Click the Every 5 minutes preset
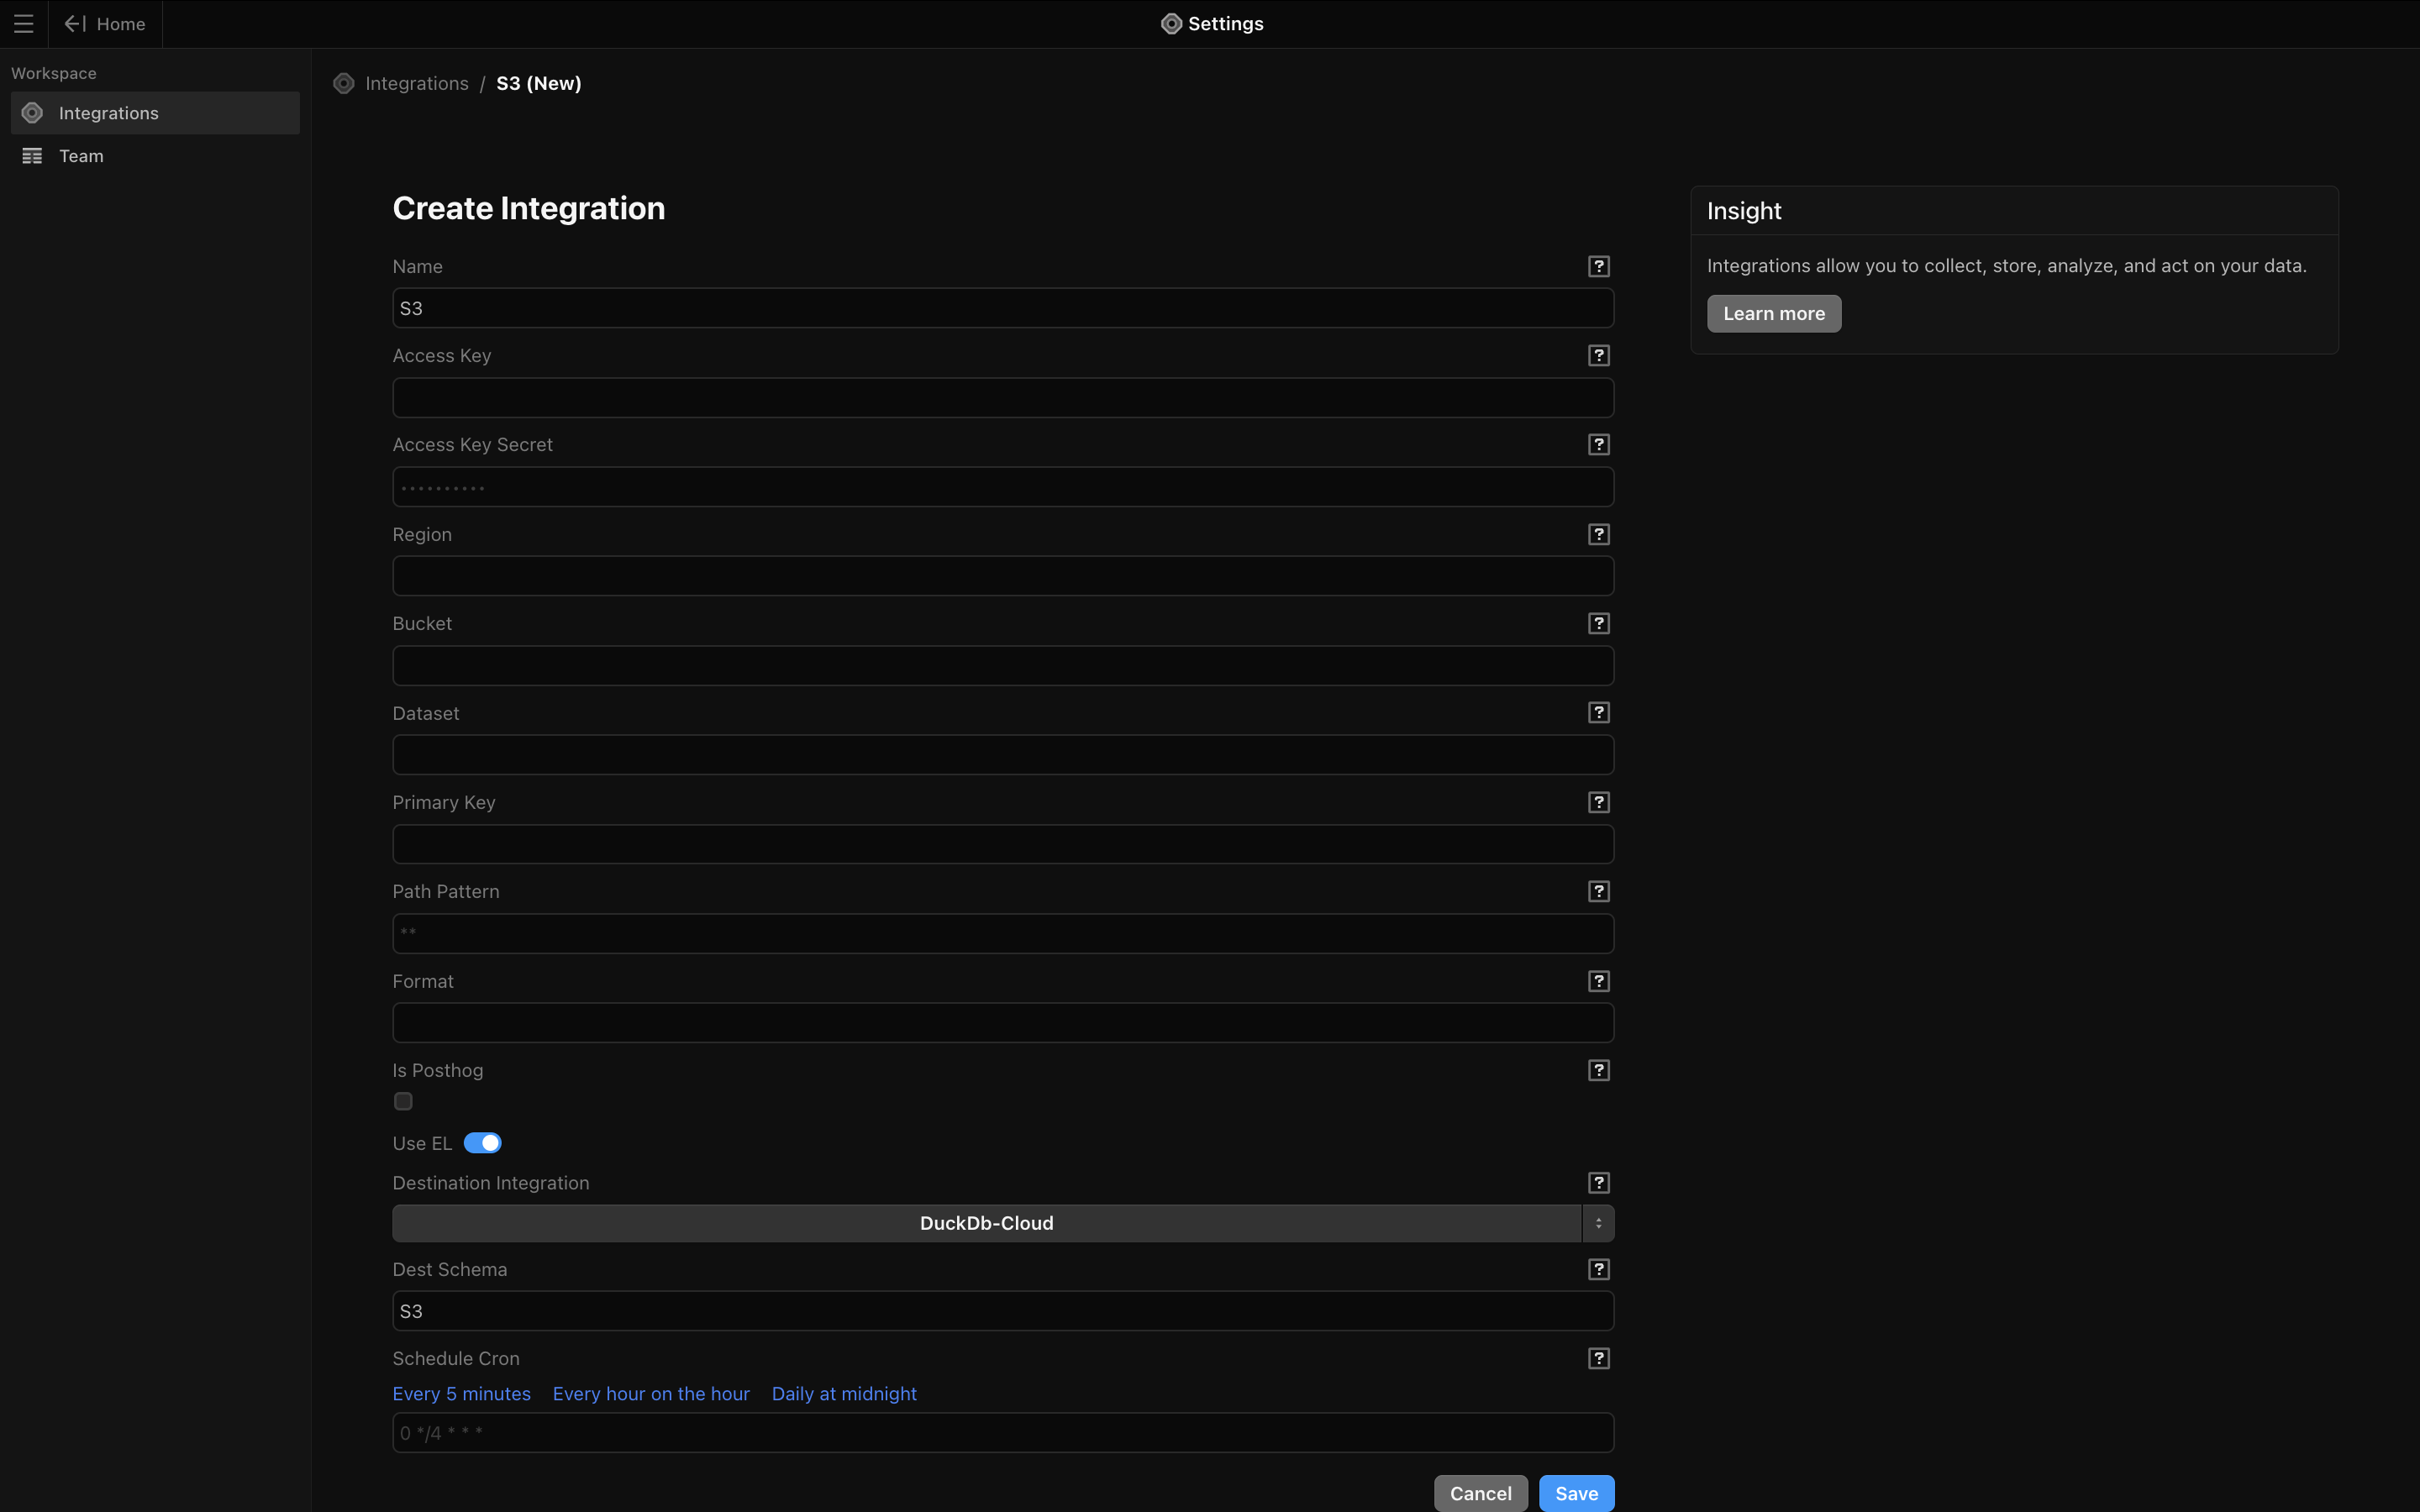This screenshot has height=1512, width=2420. click(461, 1394)
